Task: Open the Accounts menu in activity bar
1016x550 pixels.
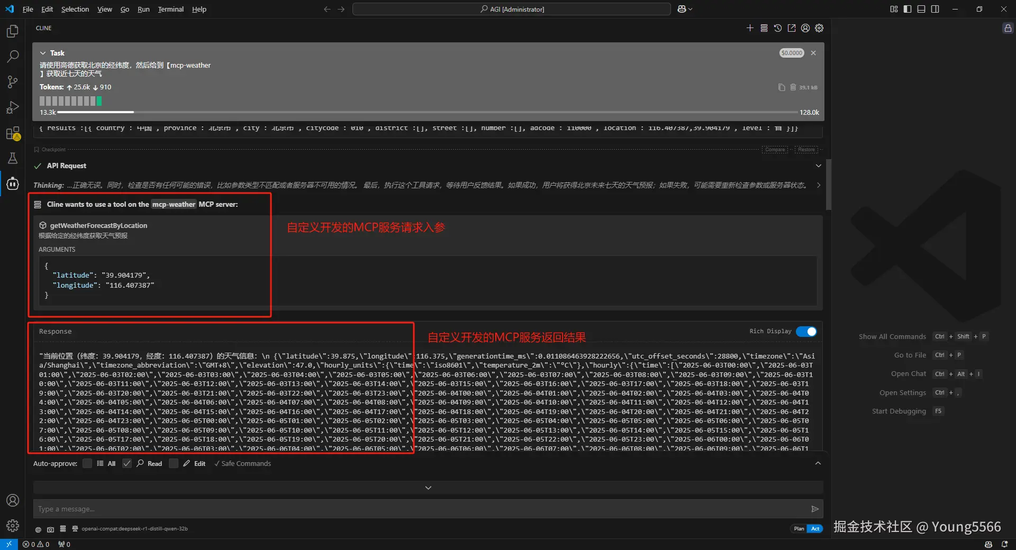Action: coord(13,500)
